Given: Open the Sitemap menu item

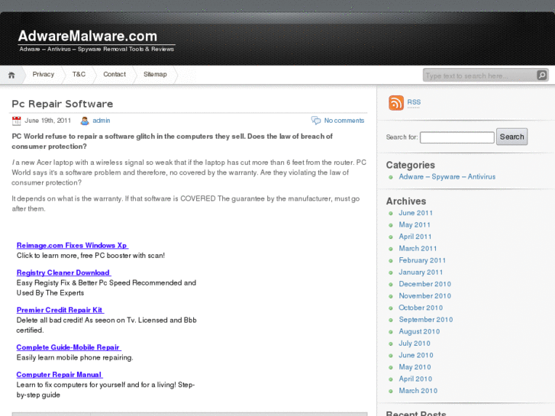Looking at the screenshot, I should [x=155, y=74].
